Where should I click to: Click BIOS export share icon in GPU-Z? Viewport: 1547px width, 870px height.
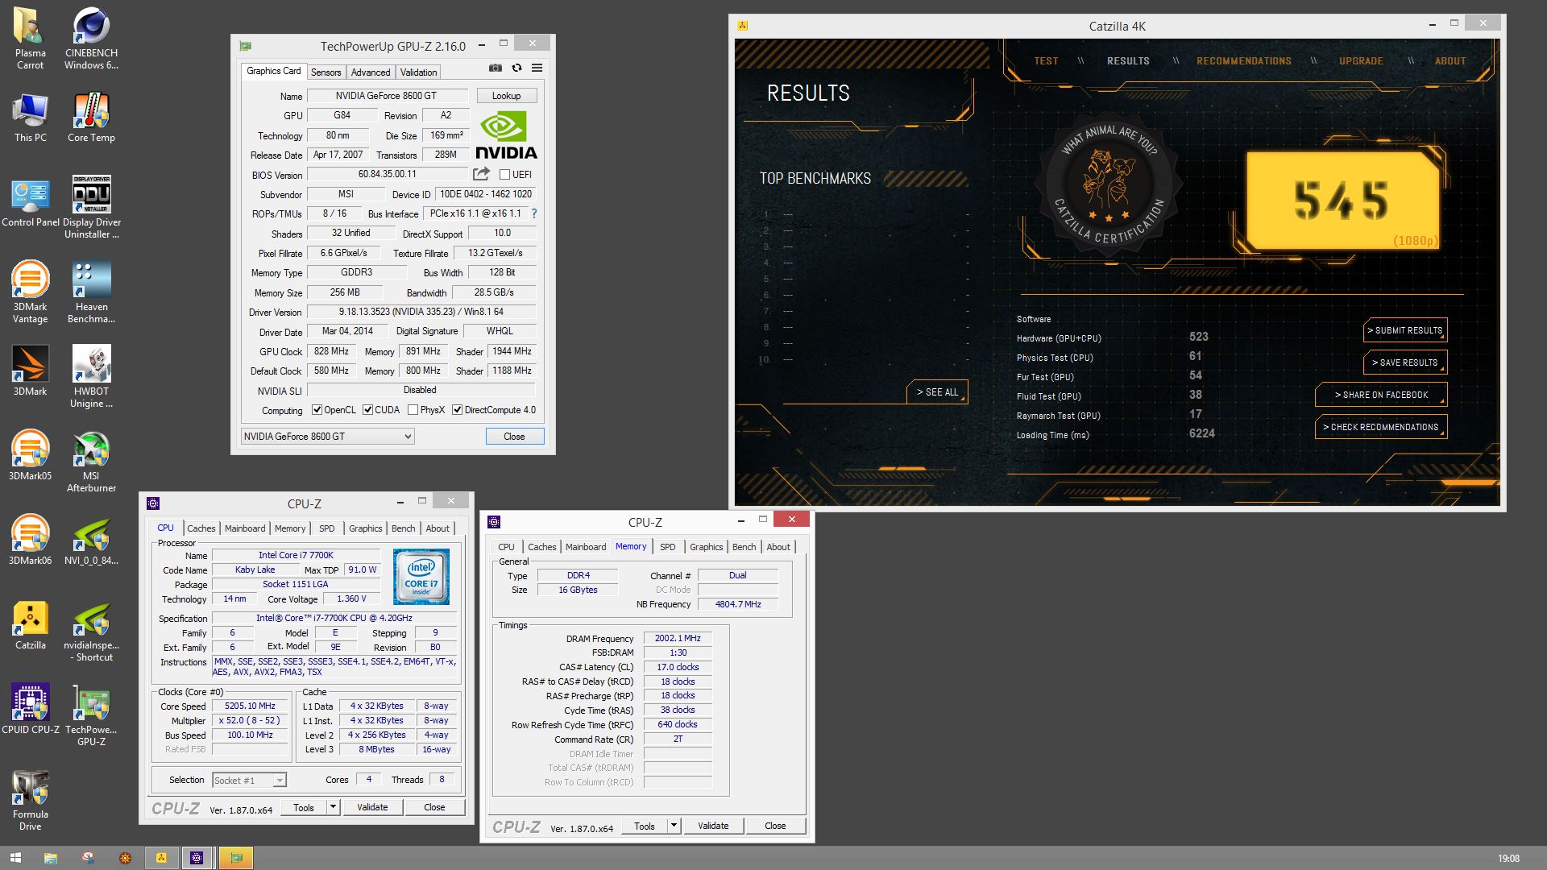pyautogui.click(x=481, y=174)
